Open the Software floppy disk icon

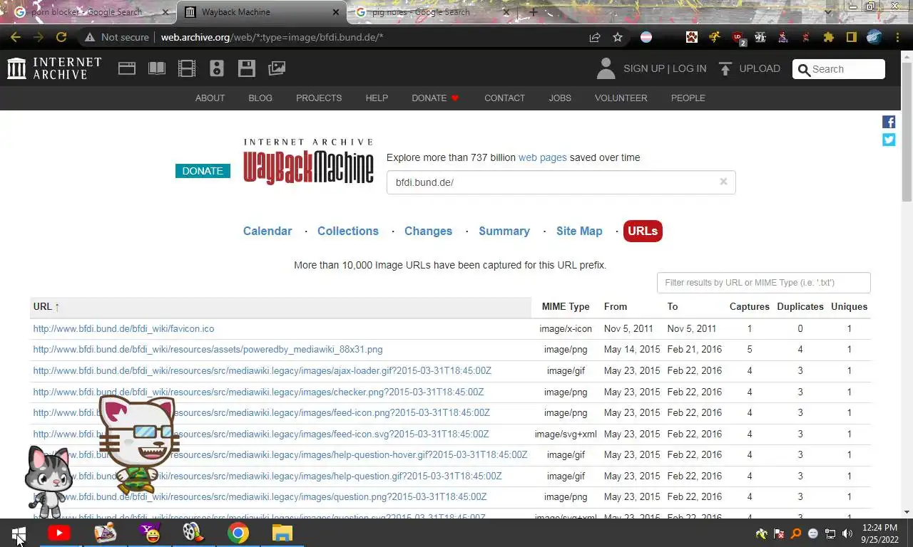247,68
